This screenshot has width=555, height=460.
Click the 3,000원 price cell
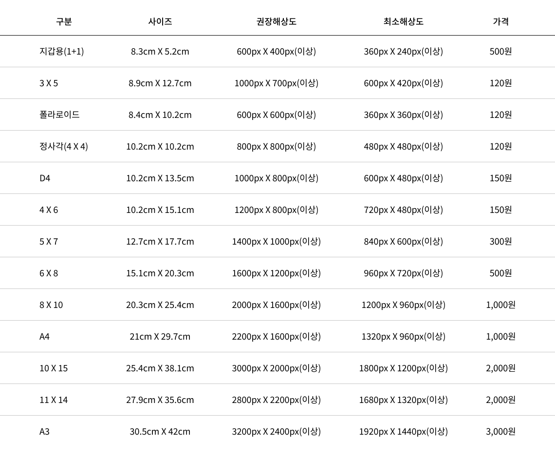point(500,432)
